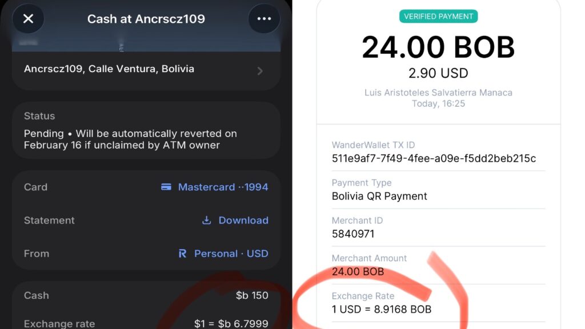This screenshot has width=585, height=329.
Task: Select the $1 = $b 6.7999 exchange rate
Action: (231, 323)
